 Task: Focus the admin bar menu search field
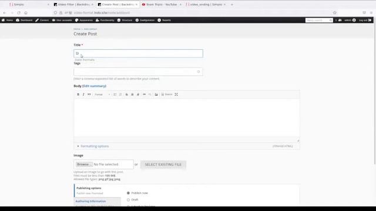pyautogui.click(x=319, y=21)
